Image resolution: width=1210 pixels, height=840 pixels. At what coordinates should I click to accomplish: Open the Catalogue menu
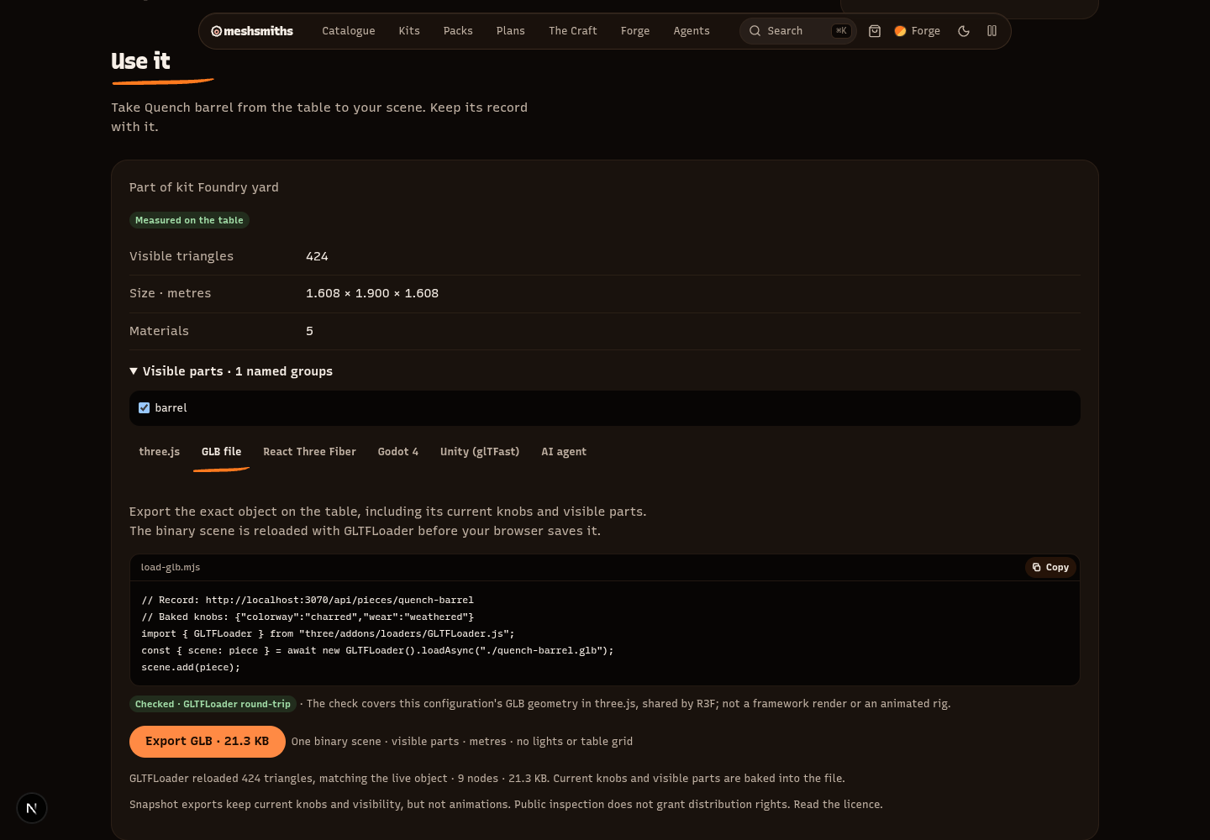[349, 31]
